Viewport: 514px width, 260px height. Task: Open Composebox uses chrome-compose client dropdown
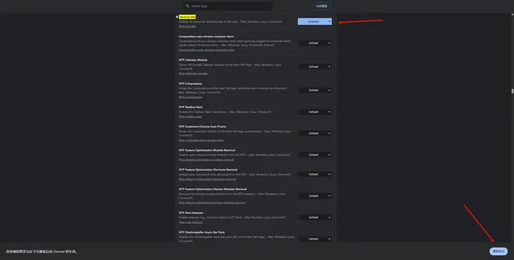pyautogui.click(x=315, y=43)
